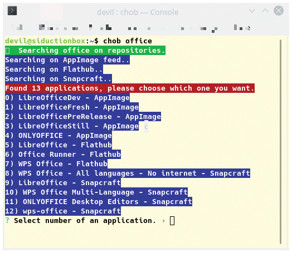Click the 'Found 13 applications' message

click(x=130, y=88)
